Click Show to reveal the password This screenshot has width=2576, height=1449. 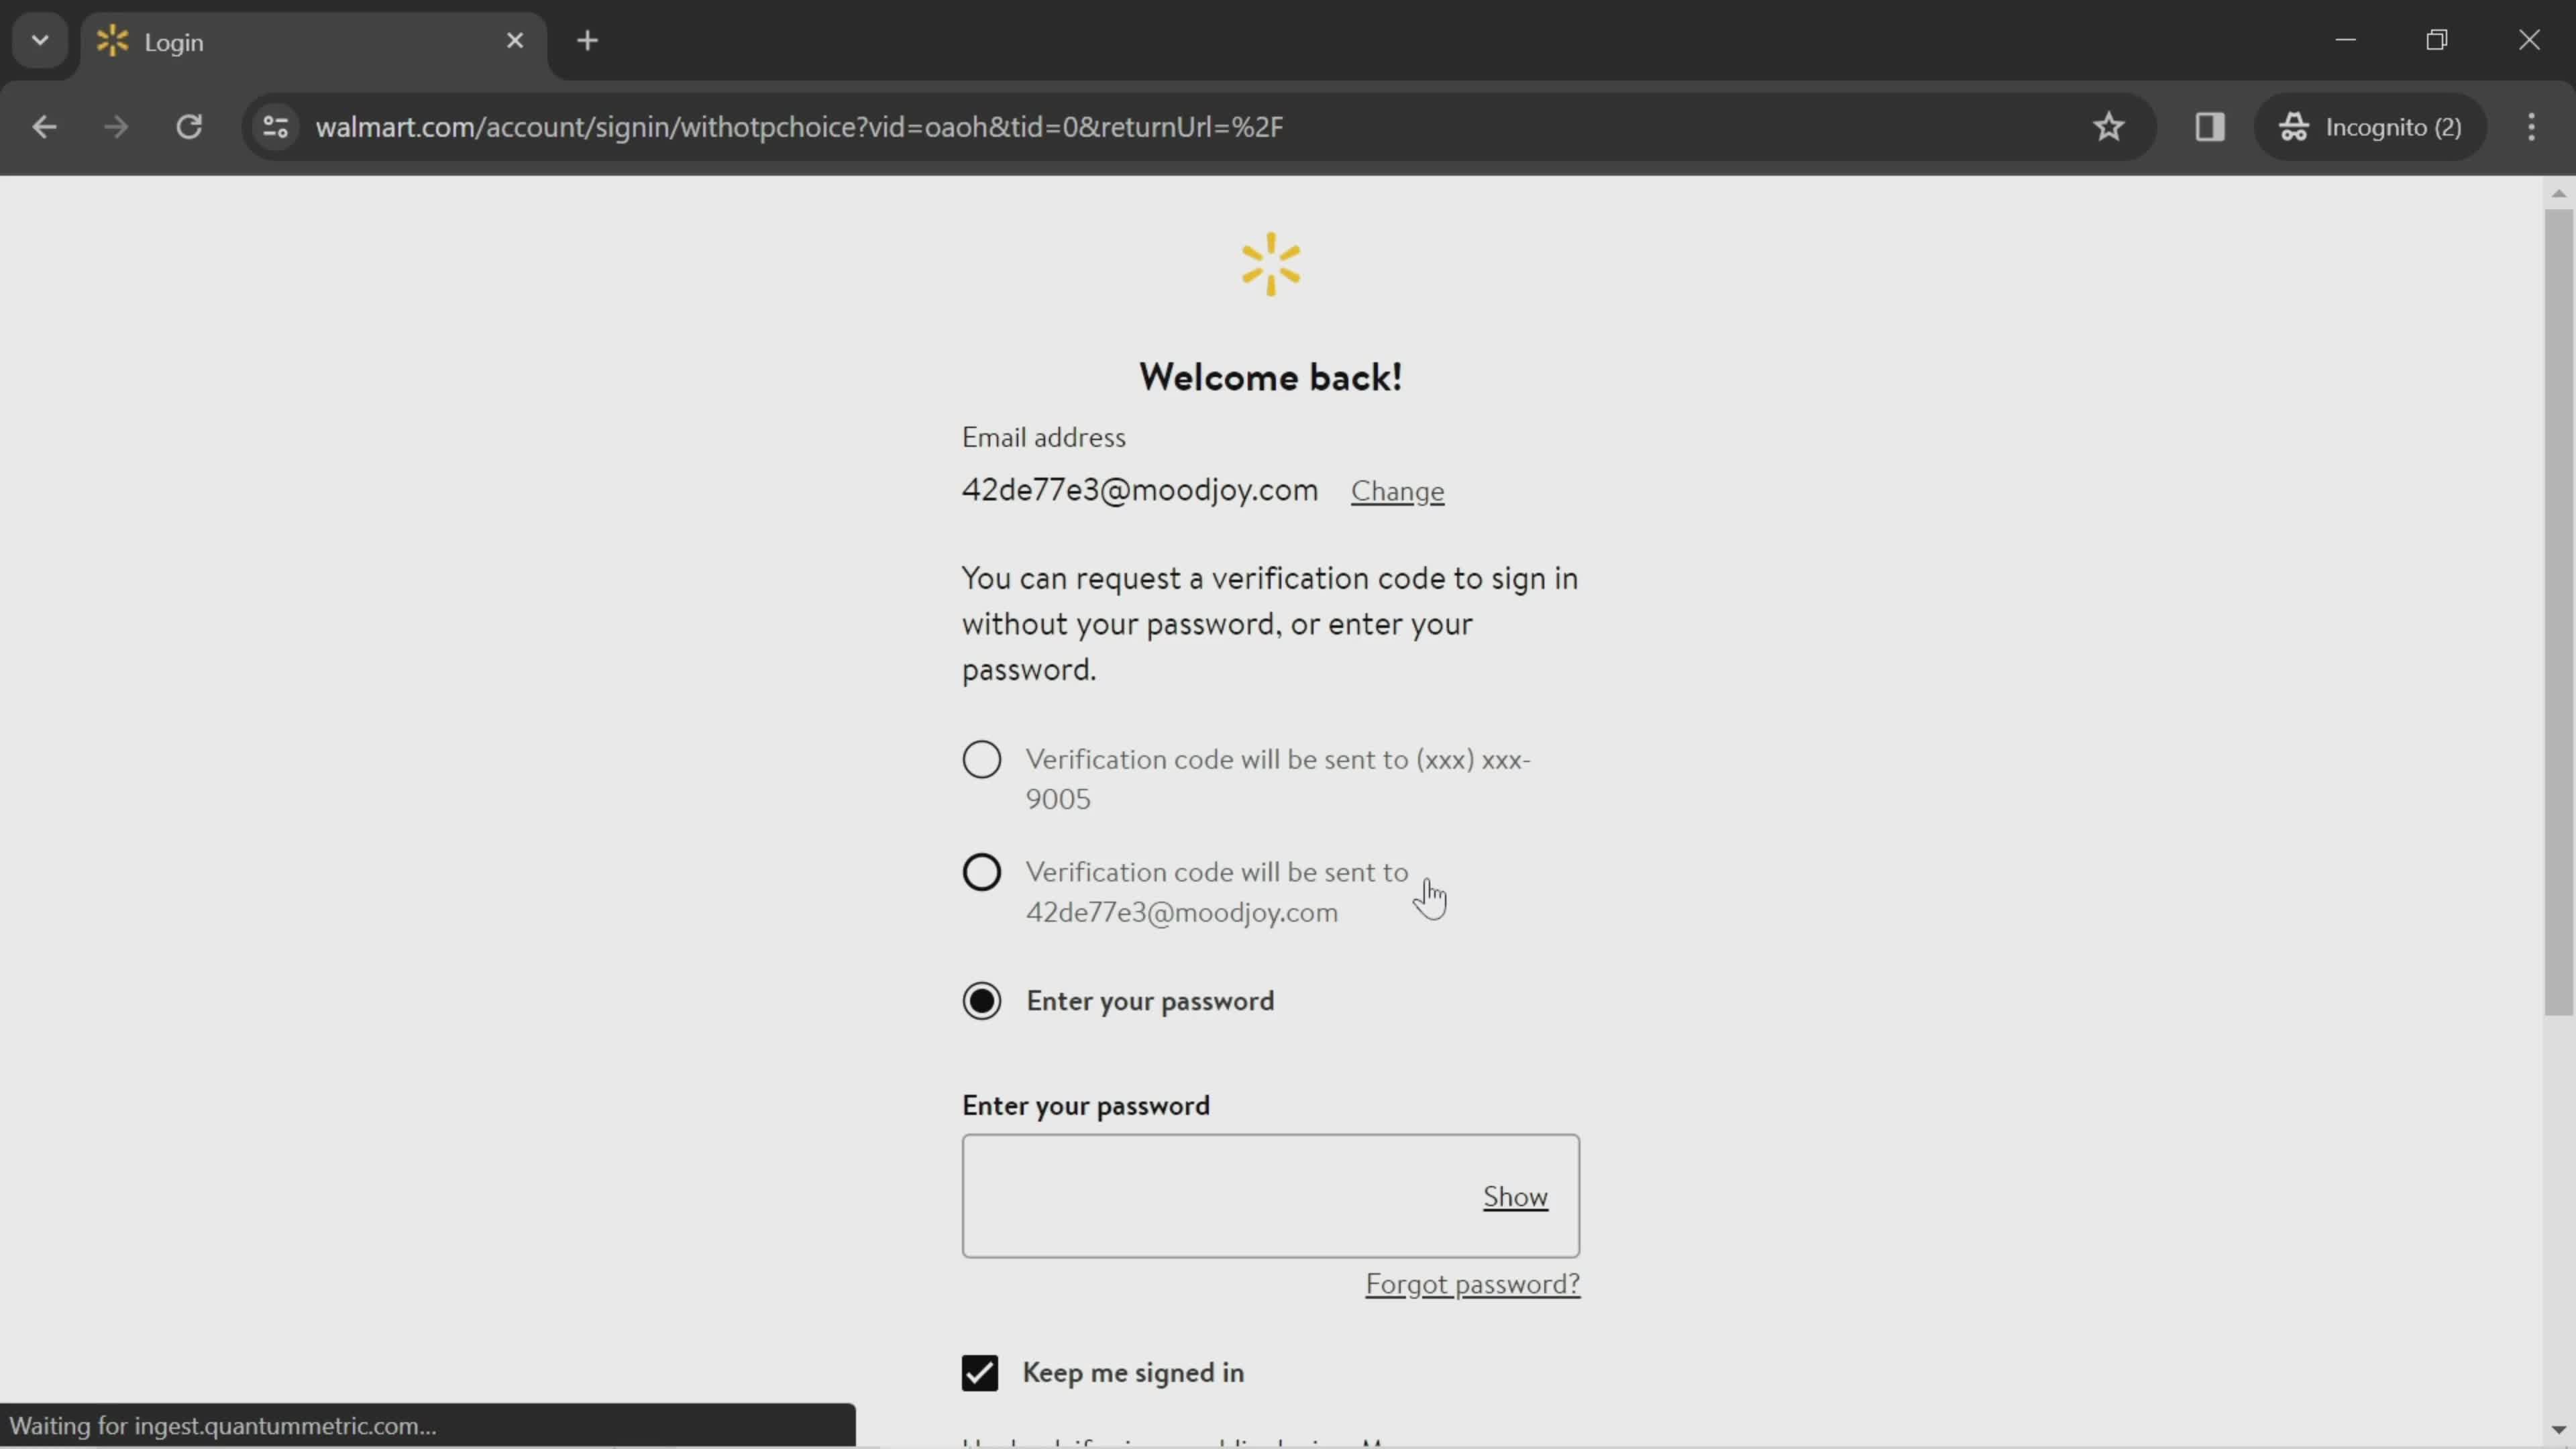click(x=1515, y=1196)
